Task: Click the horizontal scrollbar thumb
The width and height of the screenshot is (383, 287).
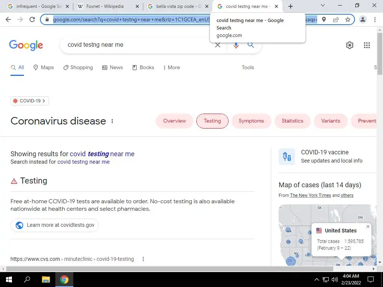Action: [x=170, y=269]
